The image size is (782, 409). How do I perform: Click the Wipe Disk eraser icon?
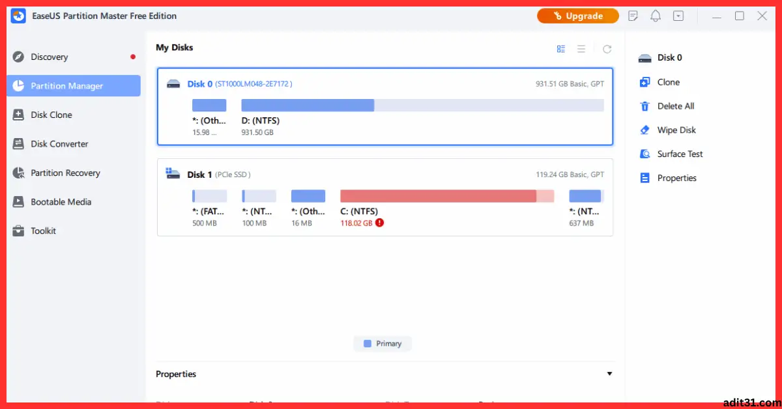click(645, 130)
